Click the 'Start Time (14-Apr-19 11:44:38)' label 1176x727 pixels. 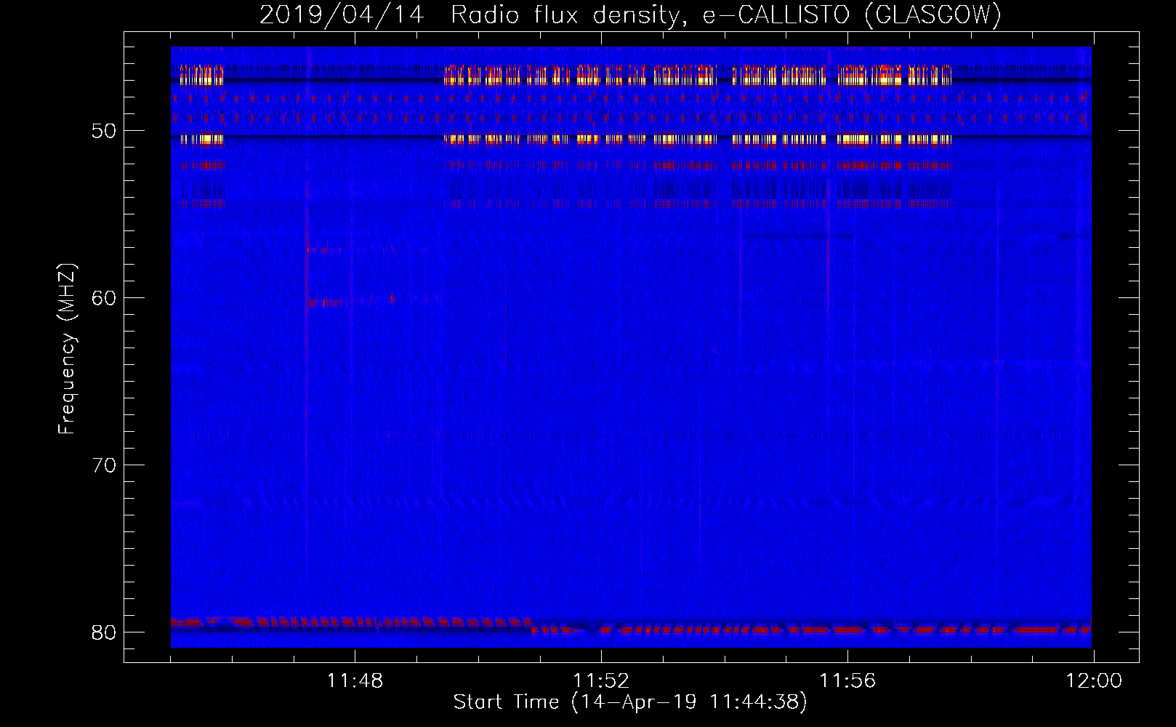tap(630, 702)
